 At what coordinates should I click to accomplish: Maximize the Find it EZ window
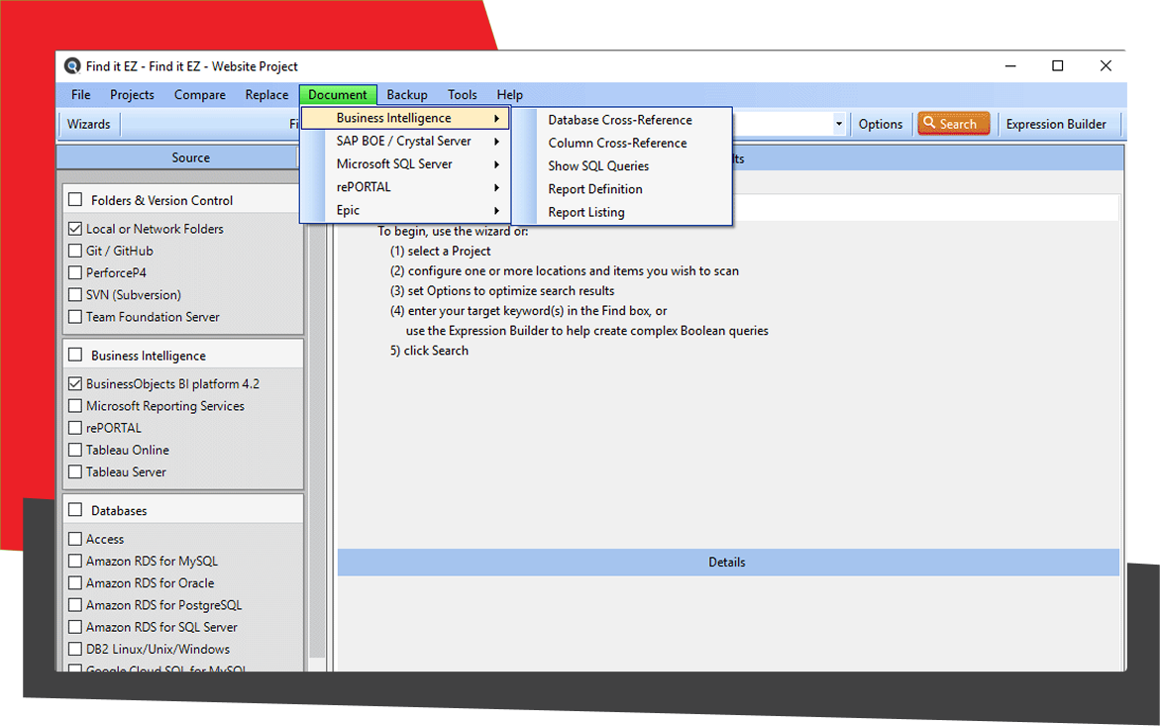pyautogui.click(x=1058, y=65)
